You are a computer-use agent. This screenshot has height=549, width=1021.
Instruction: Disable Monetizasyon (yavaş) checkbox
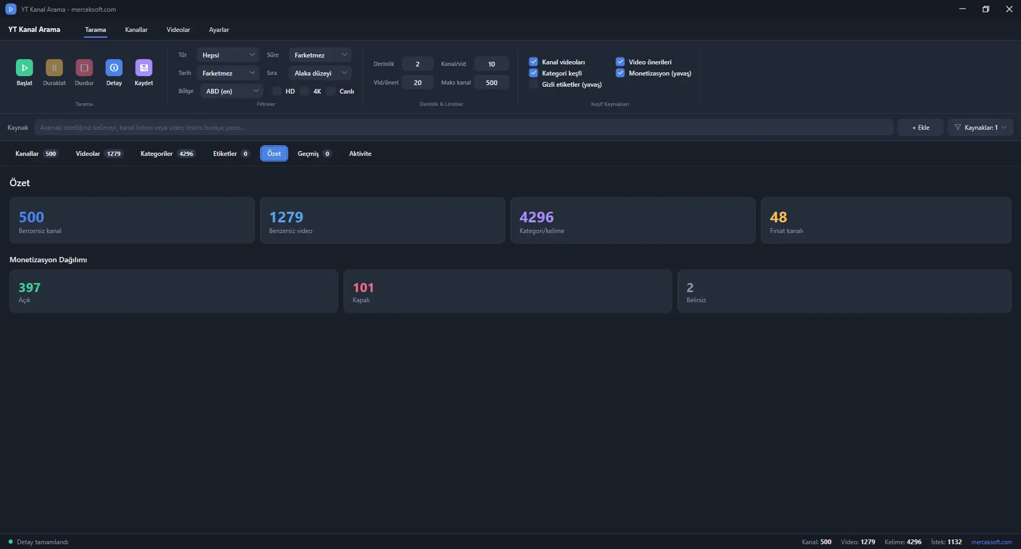point(620,73)
